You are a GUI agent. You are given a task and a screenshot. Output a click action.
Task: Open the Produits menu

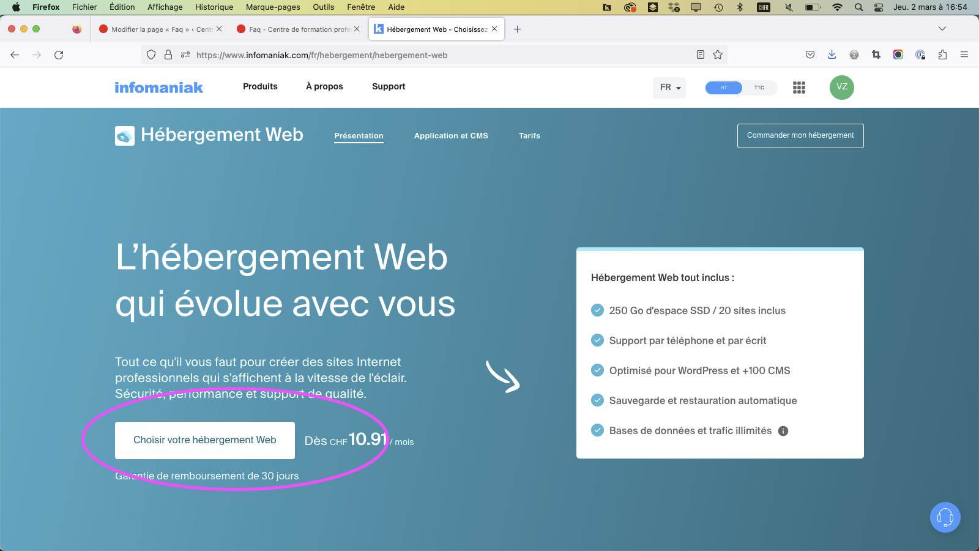click(x=260, y=86)
